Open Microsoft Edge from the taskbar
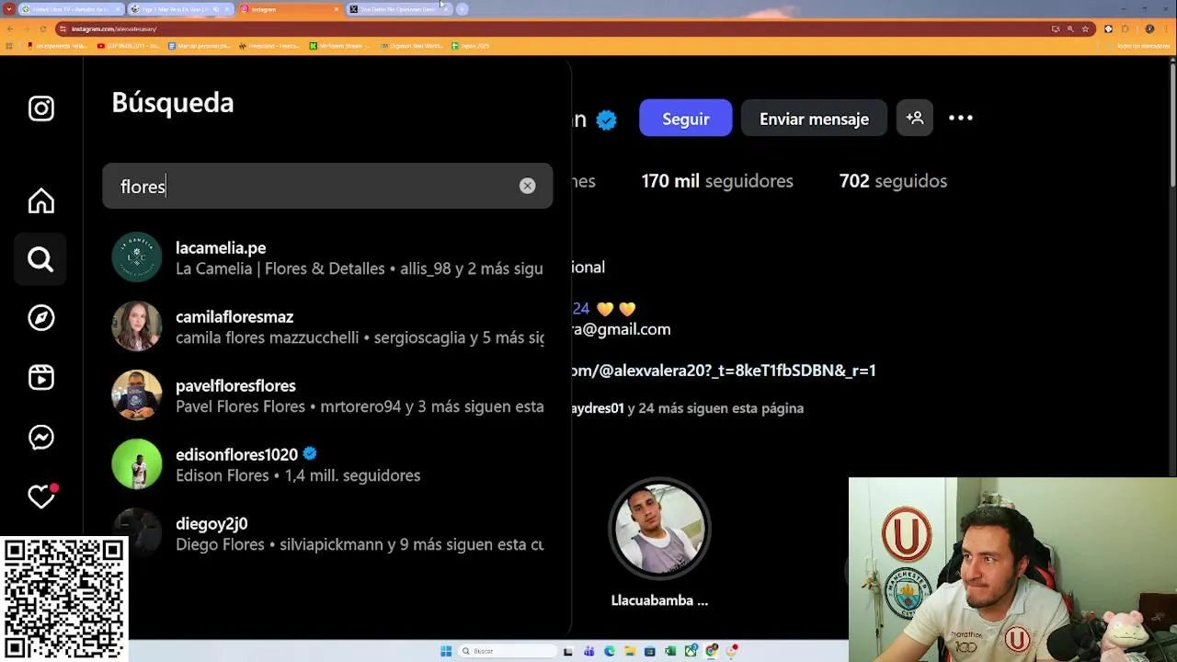The height and width of the screenshot is (662, 1177). coord(610,651)
